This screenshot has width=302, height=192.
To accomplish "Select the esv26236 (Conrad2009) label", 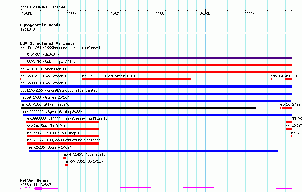I will coord(50,147).
